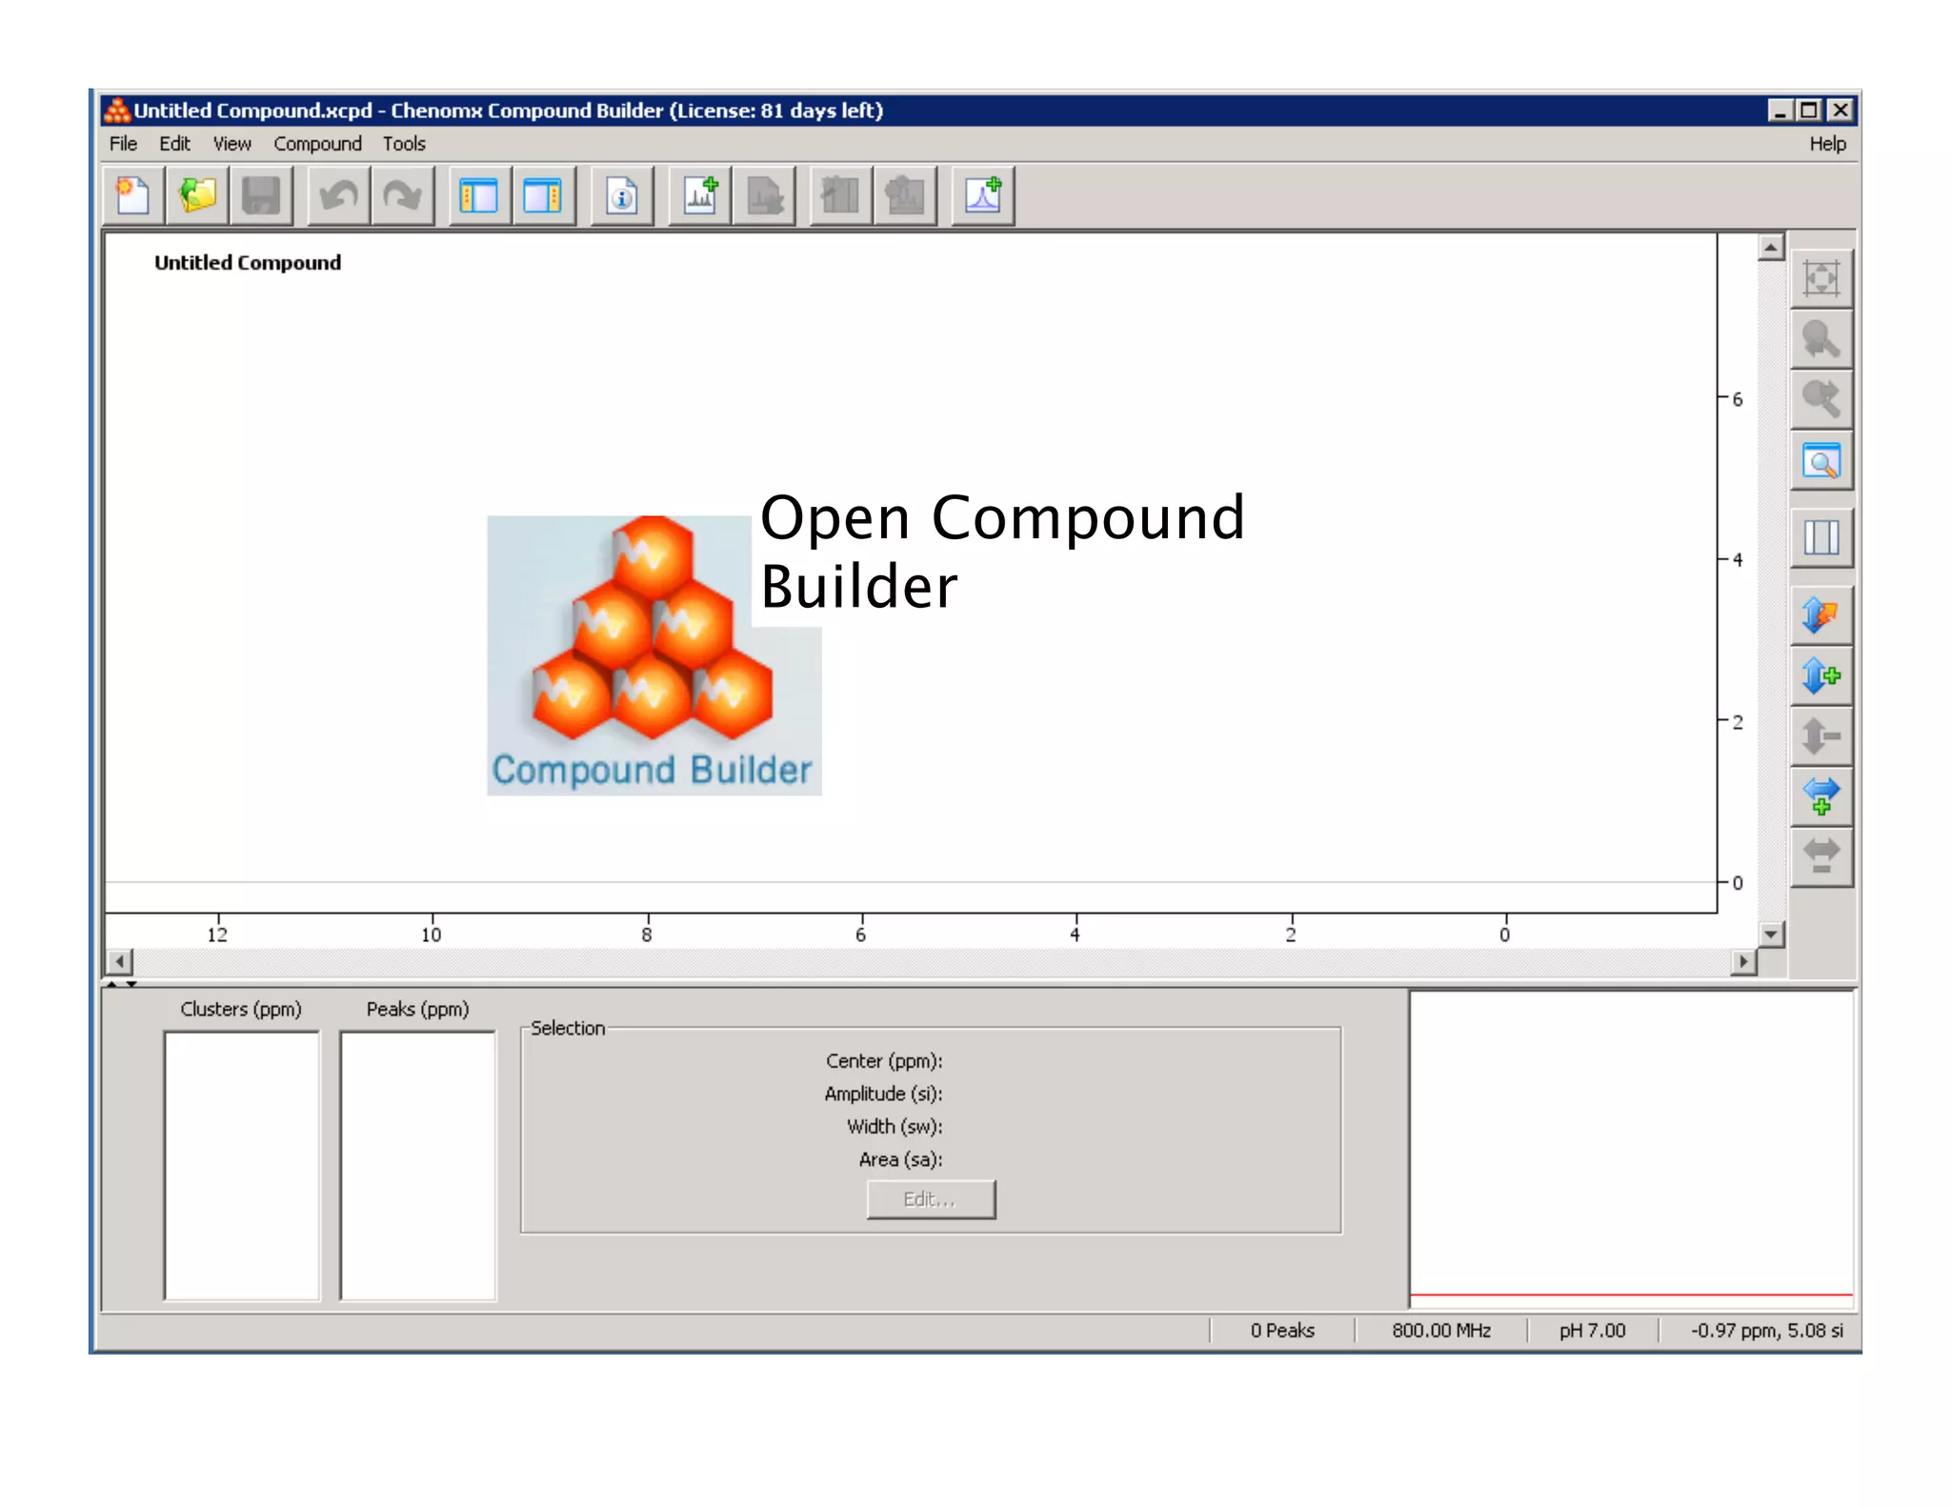1951x1507 pixels.
Task: Open the Tools menu
Action: (404, 144)
